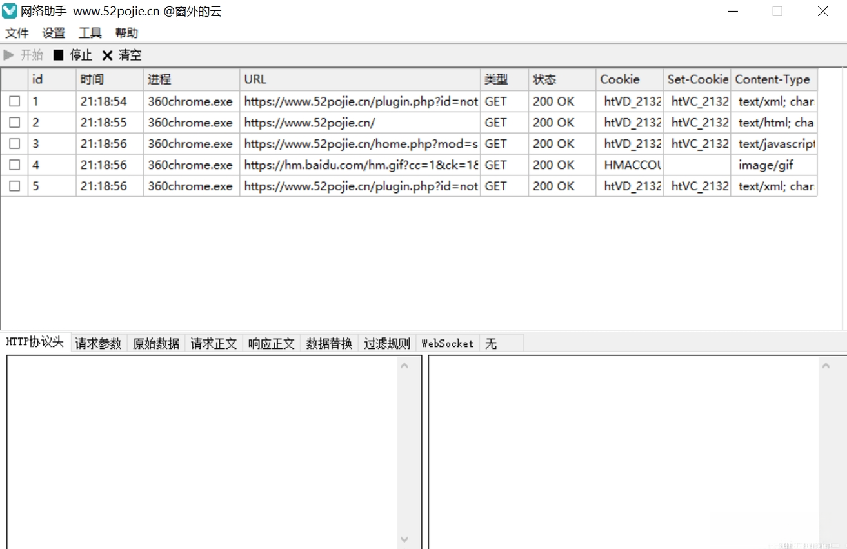Tick the checkbox for request id 1
Image resolution: width=847 pixels, height=549 pixels.
click(14, 101)
